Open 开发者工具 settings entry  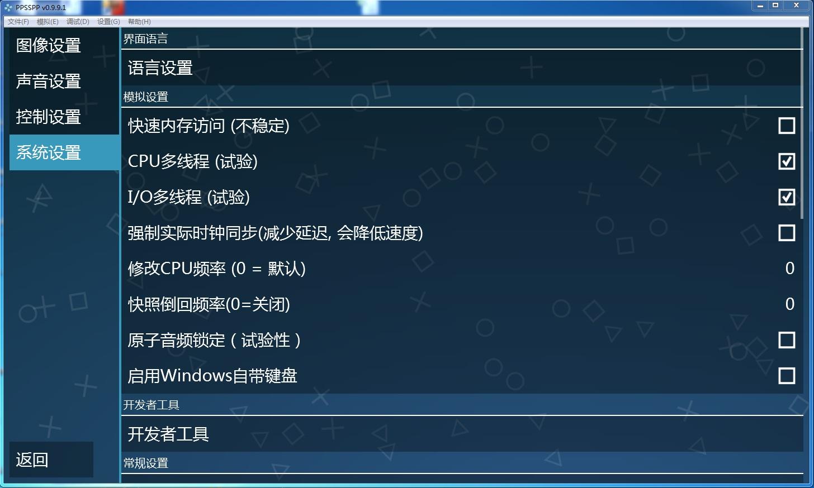(462, 434)
